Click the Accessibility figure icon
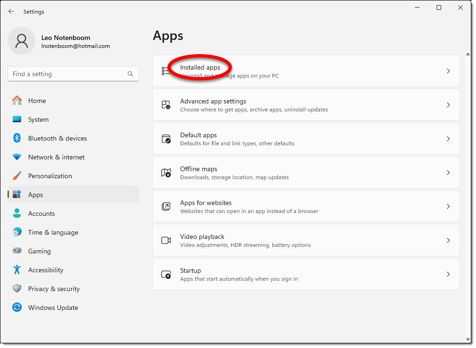The width and height of the screenshot is (476, 348). [x=17, y=270]
